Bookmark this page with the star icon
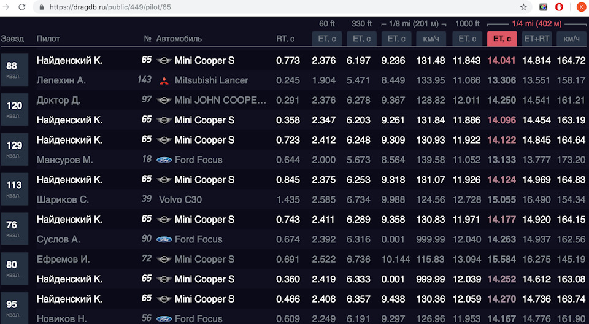This screenshot has width=589, height=324. pyautogui.click(x=523, y=7)
